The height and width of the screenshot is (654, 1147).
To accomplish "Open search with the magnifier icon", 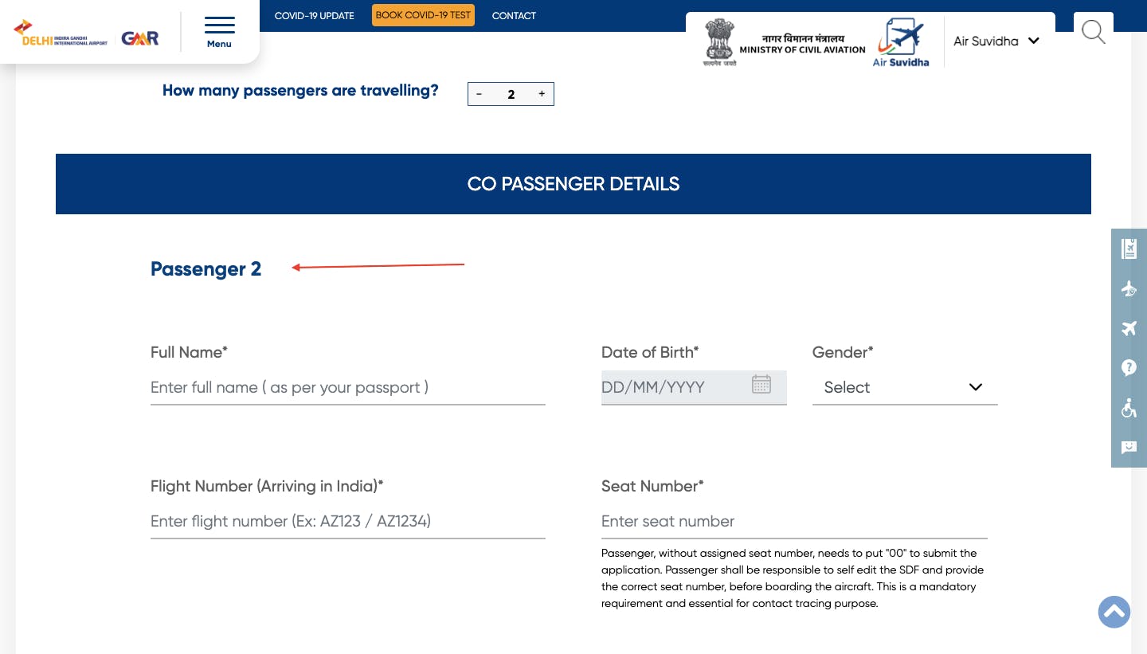I will [1093, 32].
